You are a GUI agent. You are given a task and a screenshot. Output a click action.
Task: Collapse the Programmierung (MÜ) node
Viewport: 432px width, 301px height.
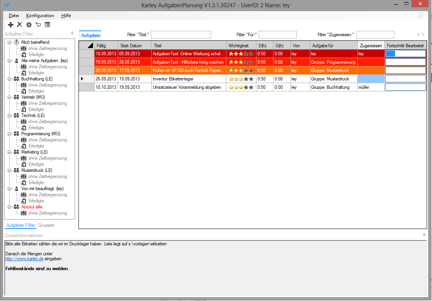coord(9,134)
